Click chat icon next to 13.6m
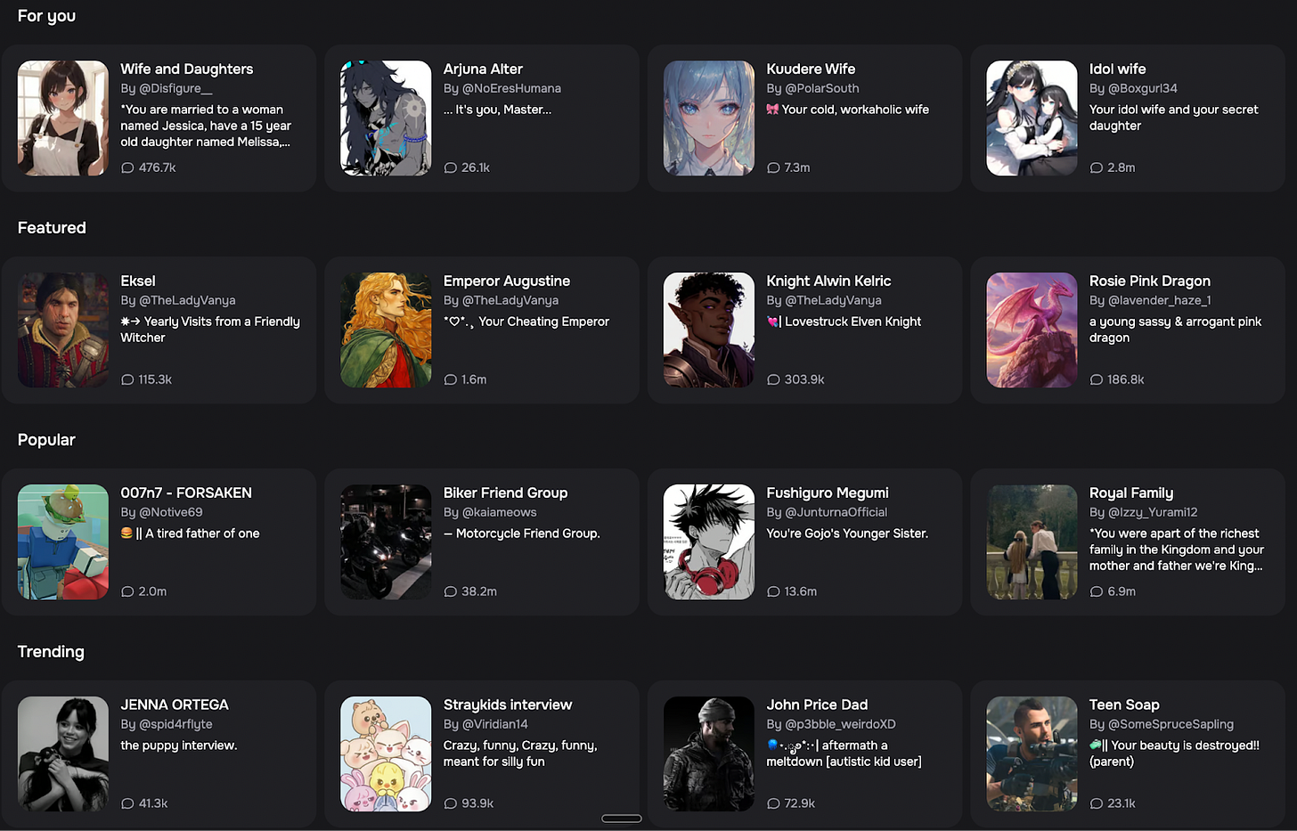Screen dimensions: 1297x831 tap(773, 591)
